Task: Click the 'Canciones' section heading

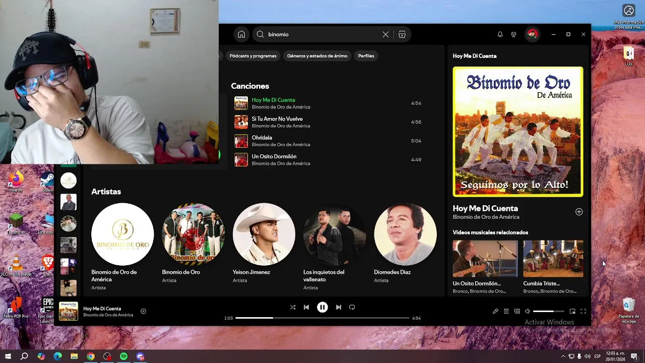Action: (x=250, y=86)
